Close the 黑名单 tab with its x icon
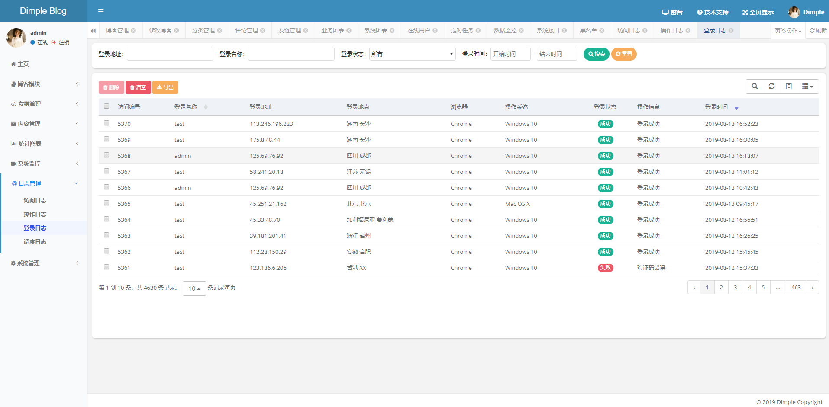 point(602,30)
